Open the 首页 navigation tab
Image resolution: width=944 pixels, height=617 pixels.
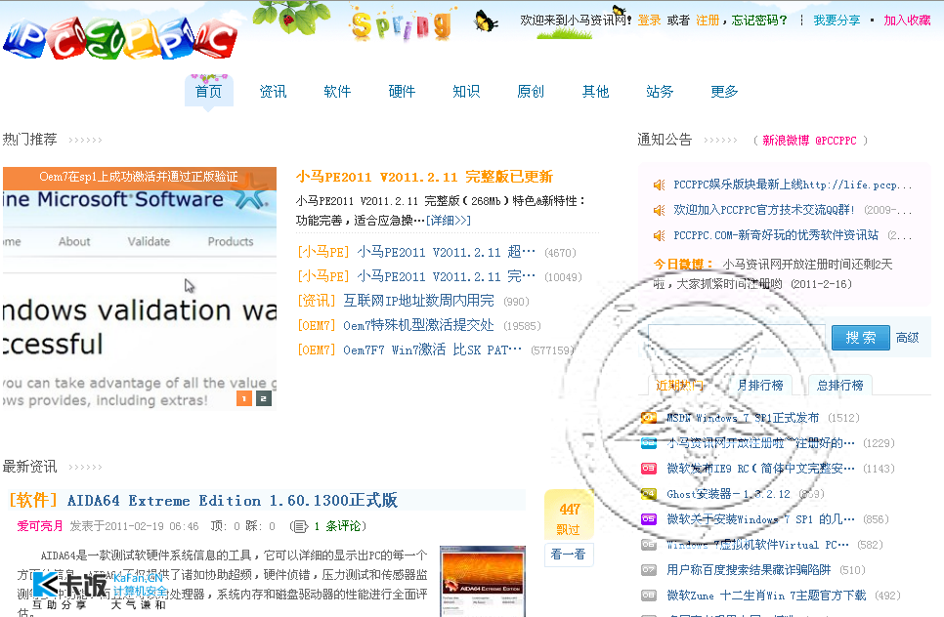[208, 92]
